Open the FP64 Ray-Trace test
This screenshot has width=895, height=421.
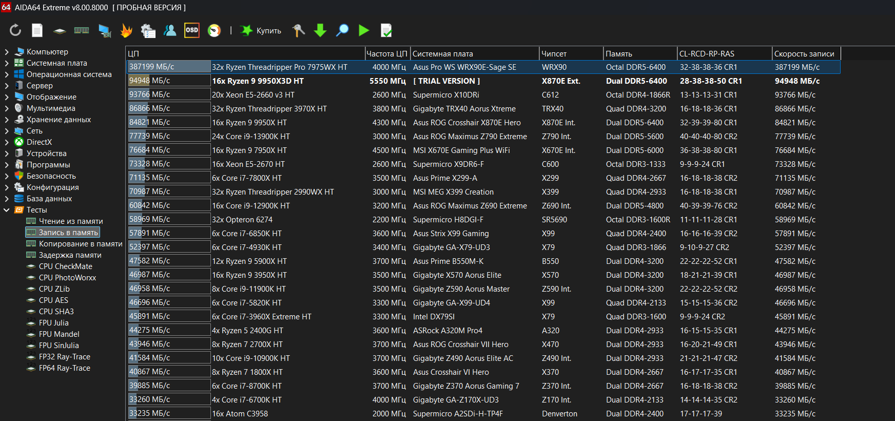click(x=65, y=368)
